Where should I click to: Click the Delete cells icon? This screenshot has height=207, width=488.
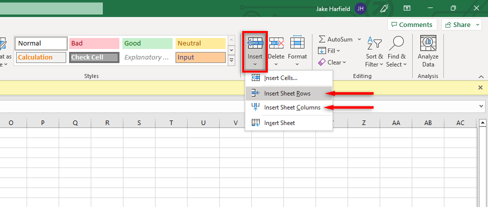click(276, 44)
